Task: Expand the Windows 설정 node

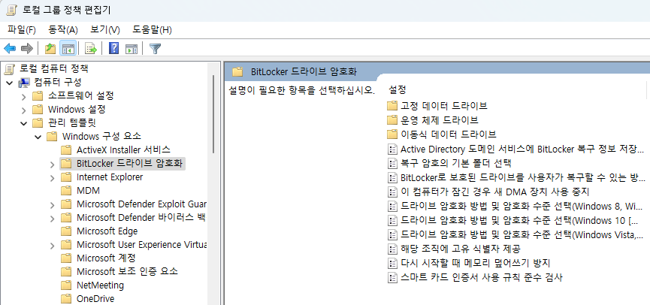Action: pos(23,110)
